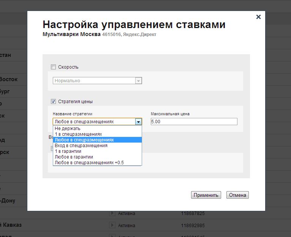Collapse the Название стратегии dropdown arrow
The width and height of the screenshot is (291, 237).
tap(138, 122)
